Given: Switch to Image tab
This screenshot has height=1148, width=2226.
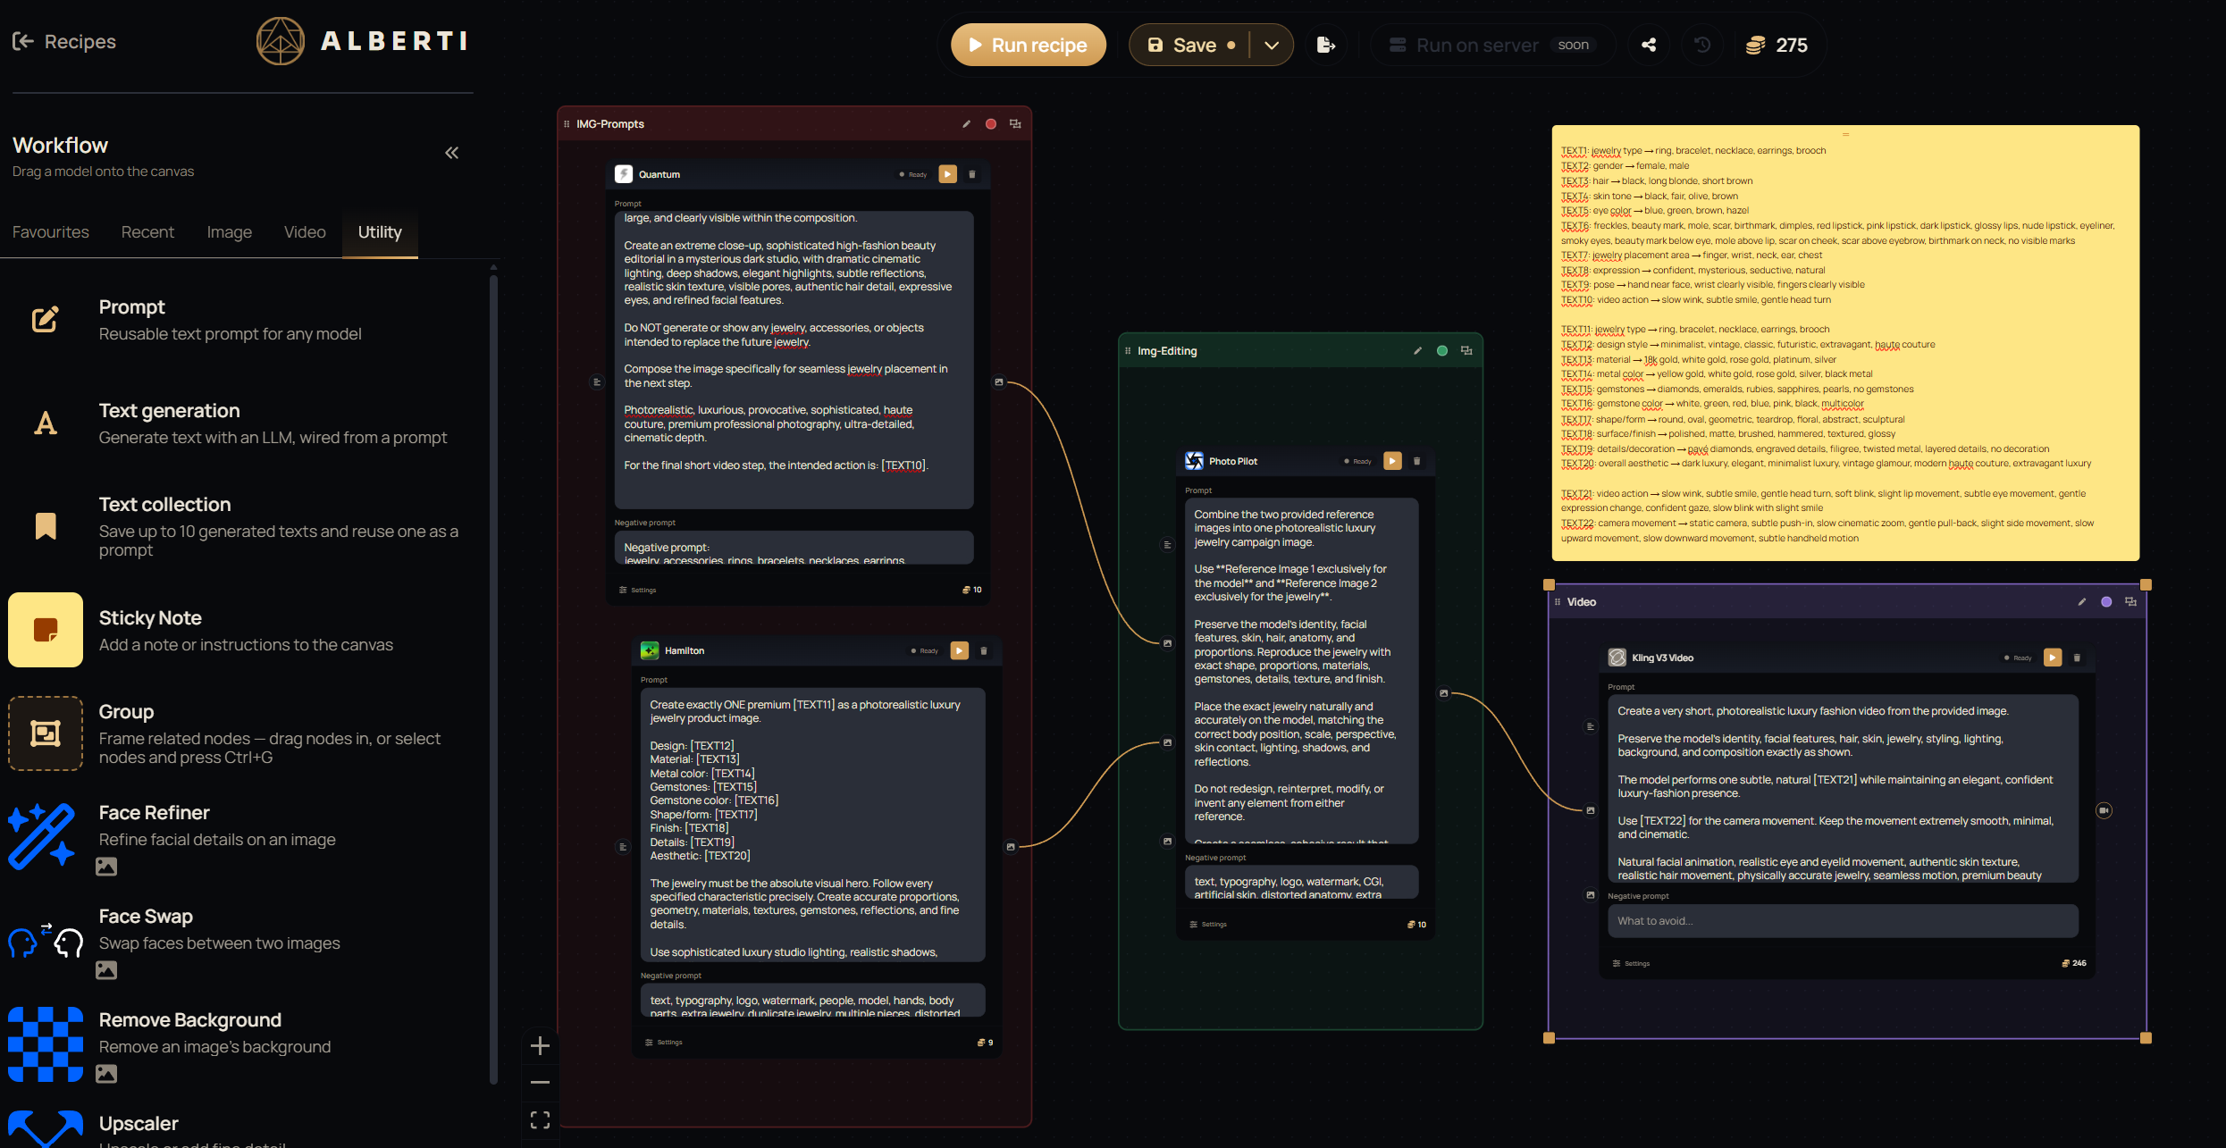Looking at the screenshot, I should (x=230, y=232).
